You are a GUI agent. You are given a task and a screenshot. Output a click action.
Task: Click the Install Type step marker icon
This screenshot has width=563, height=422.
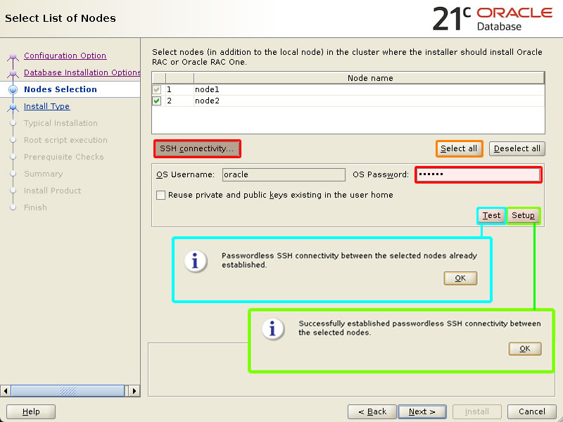pyautogui.click(x=13, y=108)
